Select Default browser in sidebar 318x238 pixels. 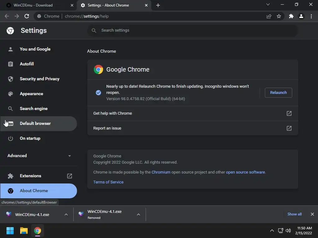(39, 123)
